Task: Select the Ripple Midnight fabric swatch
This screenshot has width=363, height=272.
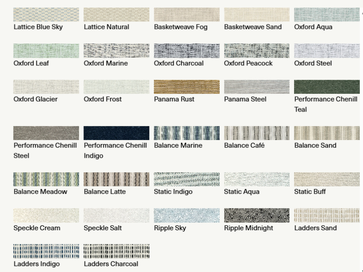Action: point(257,215)
